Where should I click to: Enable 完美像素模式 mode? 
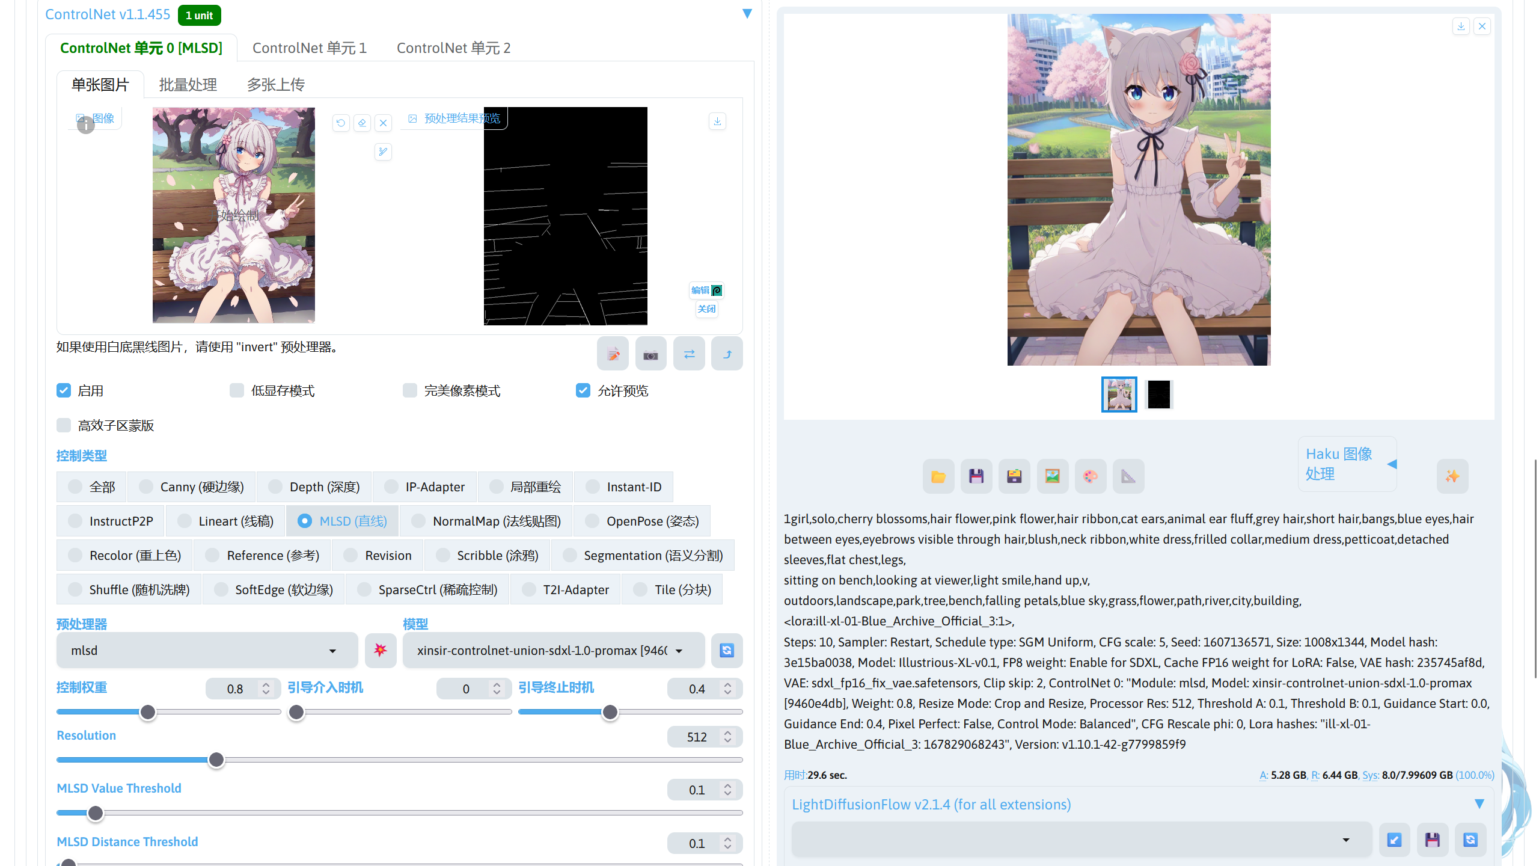click(409, 390)
